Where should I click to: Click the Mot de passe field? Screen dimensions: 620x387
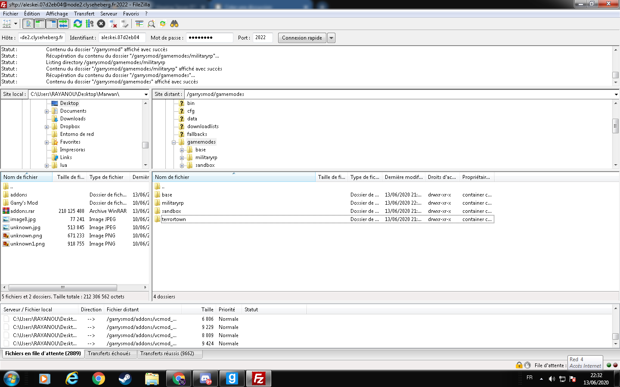(x=210, y=37)
